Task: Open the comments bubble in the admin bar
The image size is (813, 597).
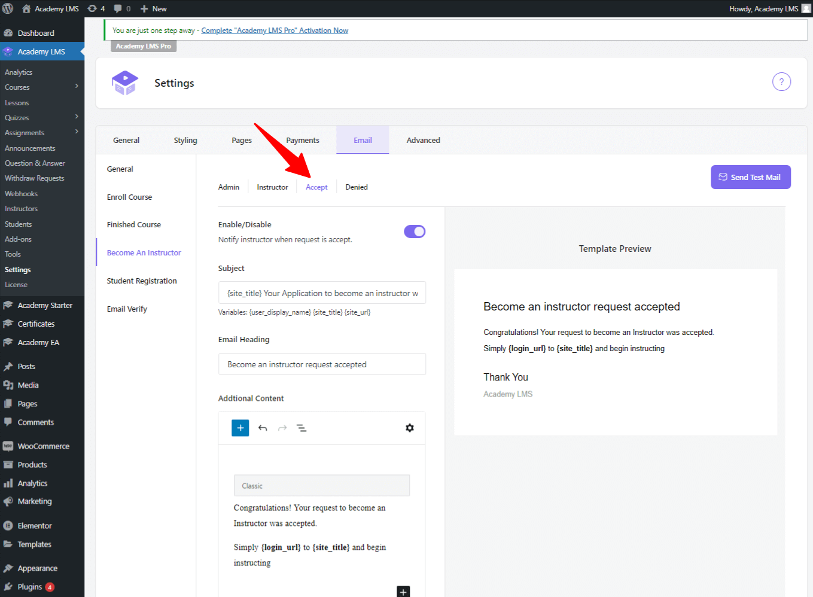Action: coord(119,8)
